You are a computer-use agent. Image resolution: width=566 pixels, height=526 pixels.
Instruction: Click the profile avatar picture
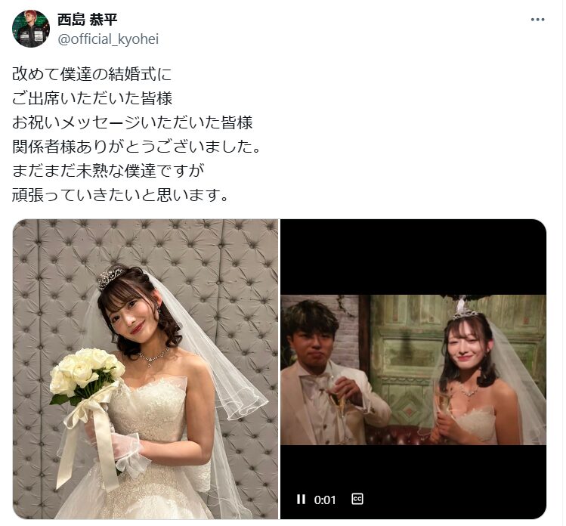click(x=31, y=29)
